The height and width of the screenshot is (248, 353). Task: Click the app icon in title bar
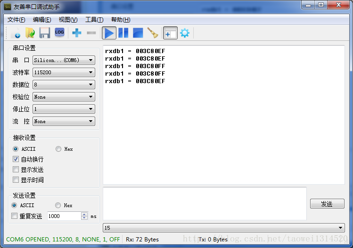8,7
